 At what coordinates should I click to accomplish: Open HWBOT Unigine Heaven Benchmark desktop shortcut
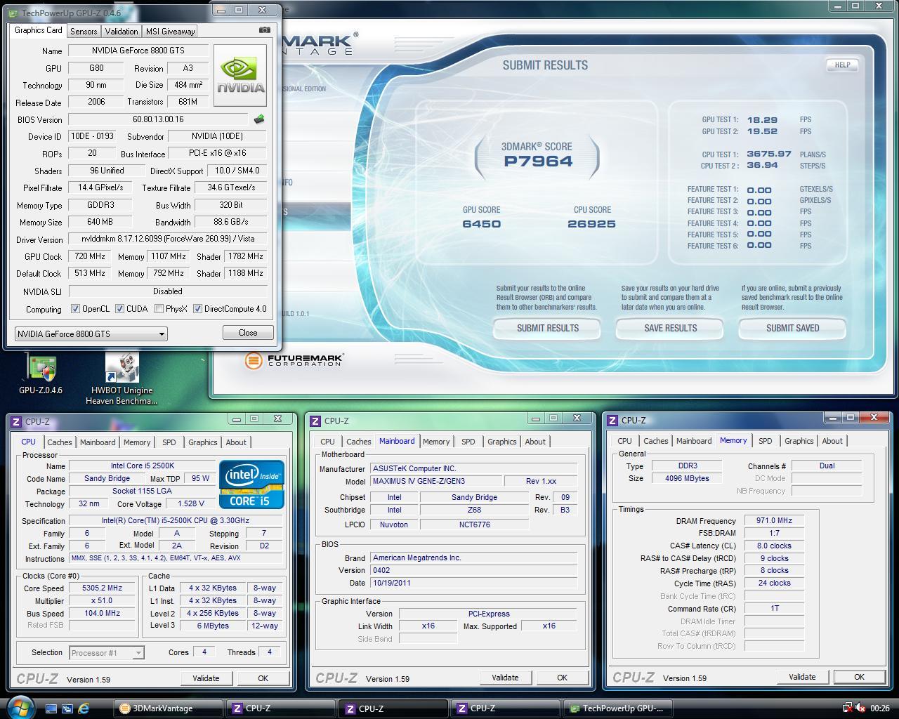(122, 379)
